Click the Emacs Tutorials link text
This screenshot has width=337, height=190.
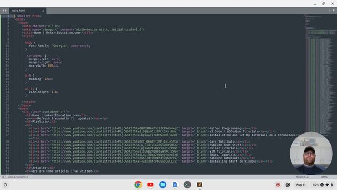click(x=223, y=155)
